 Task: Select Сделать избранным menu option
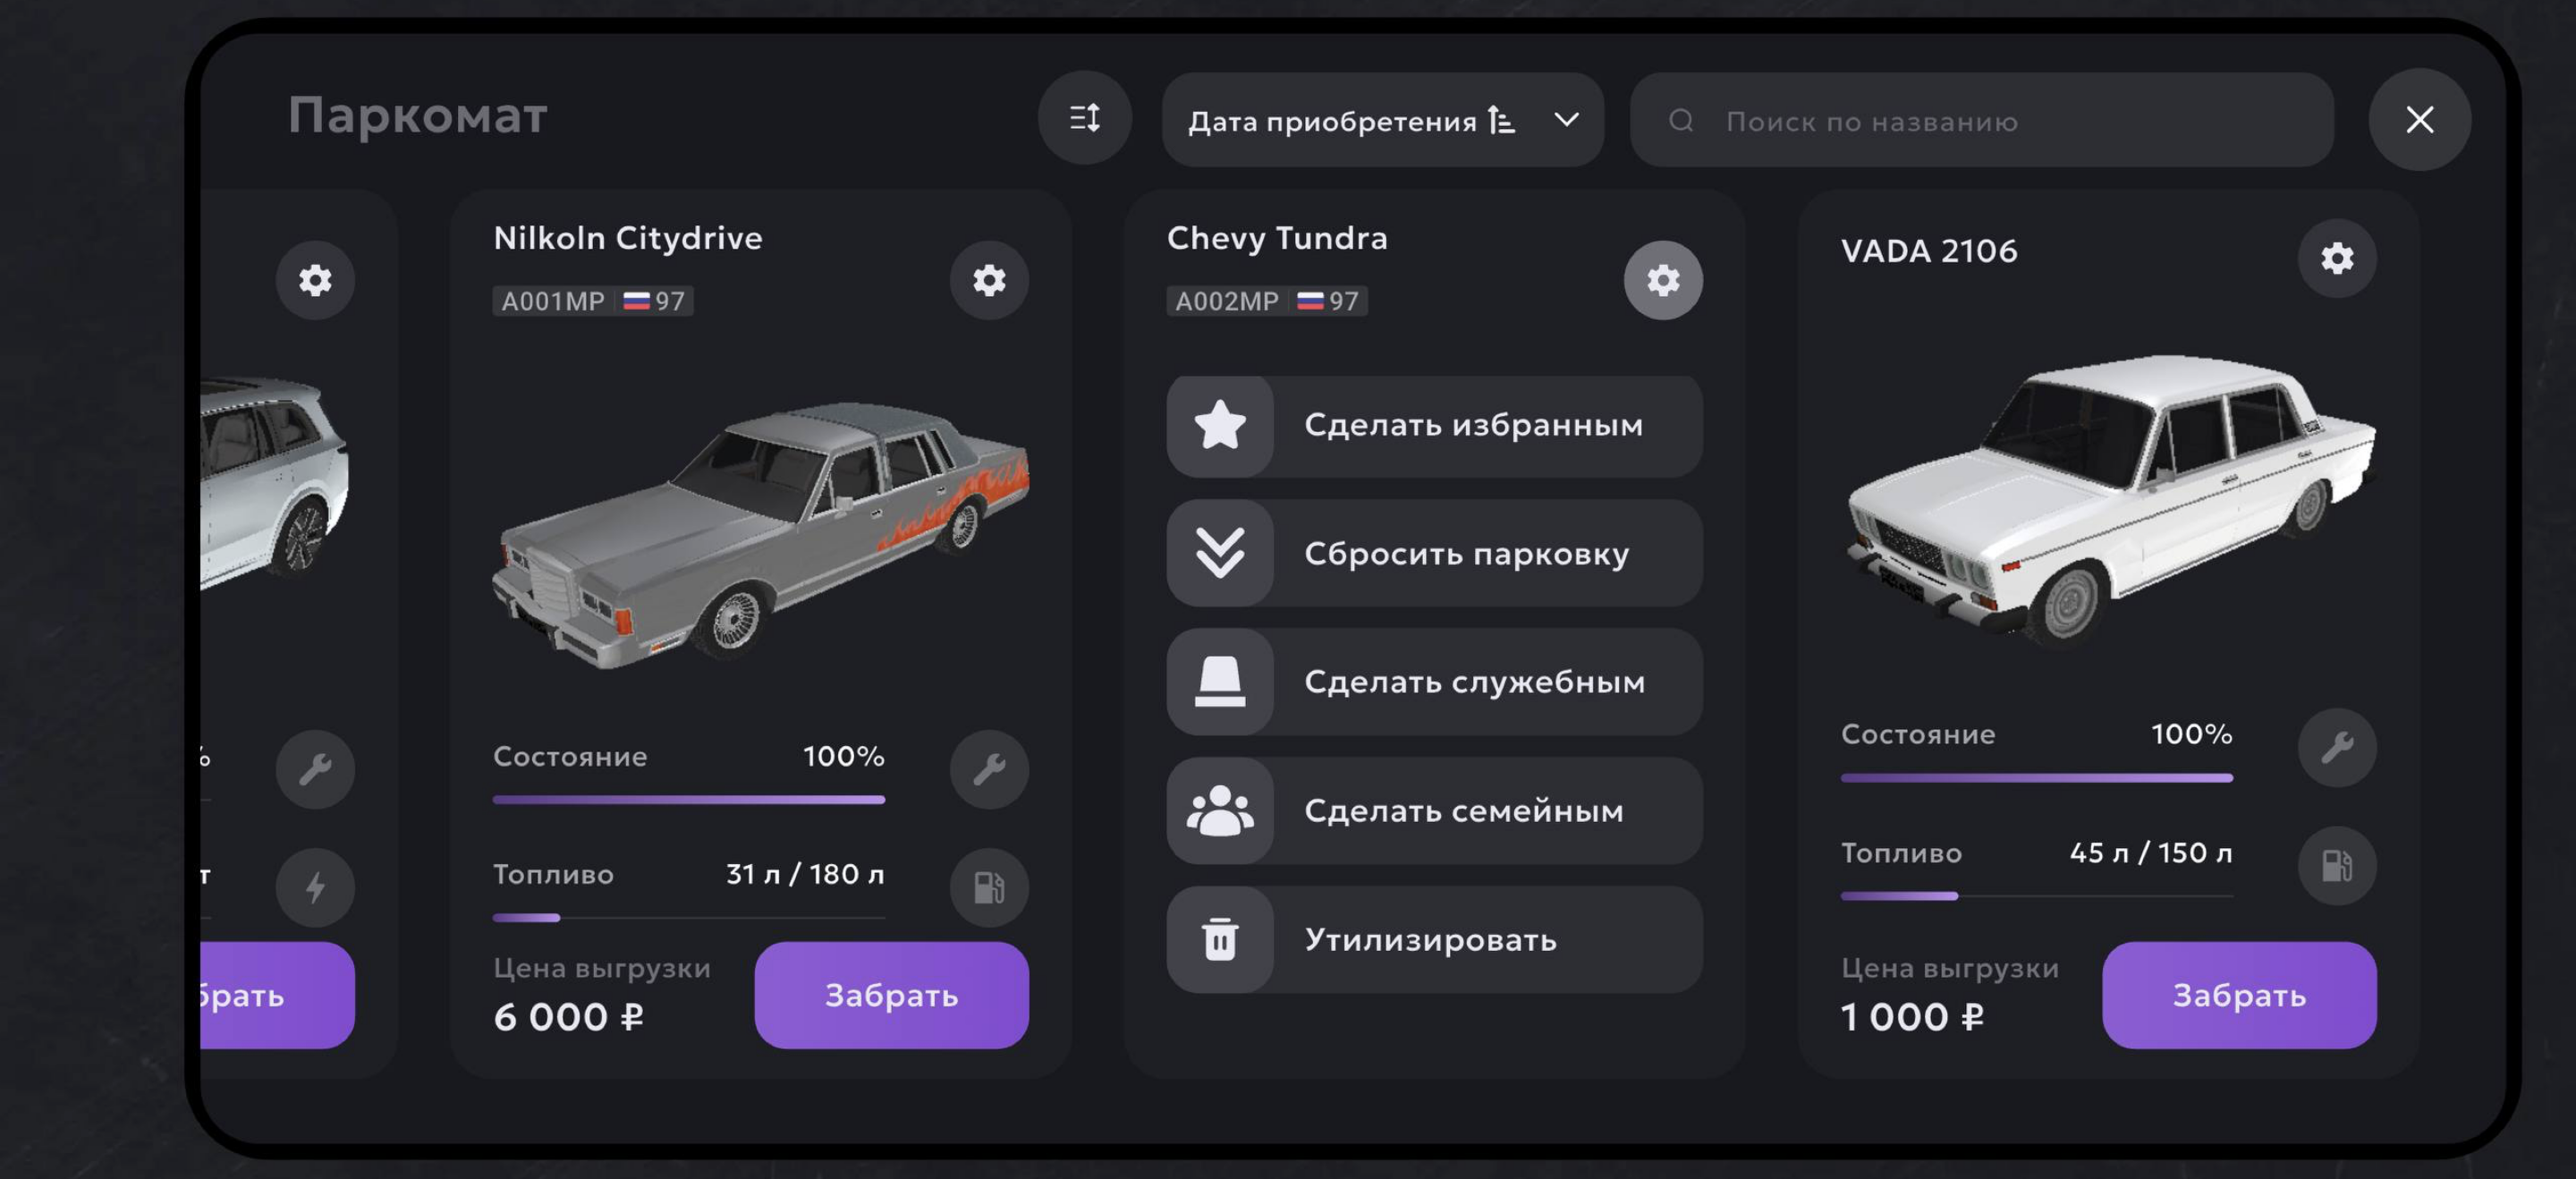tap(1434, 425)
